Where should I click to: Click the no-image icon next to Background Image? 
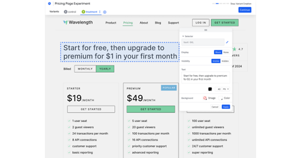[x=205, y=98]
